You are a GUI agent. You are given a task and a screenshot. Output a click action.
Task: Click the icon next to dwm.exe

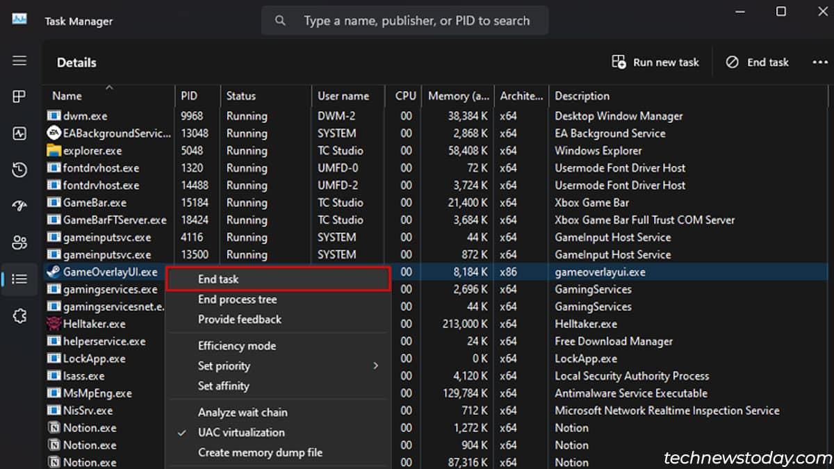(x=54, y=115)
